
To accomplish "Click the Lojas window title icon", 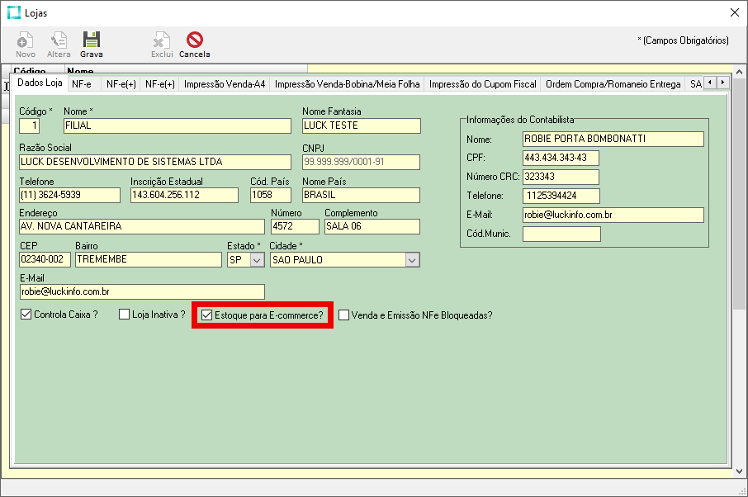I will [x=13, y=12].
